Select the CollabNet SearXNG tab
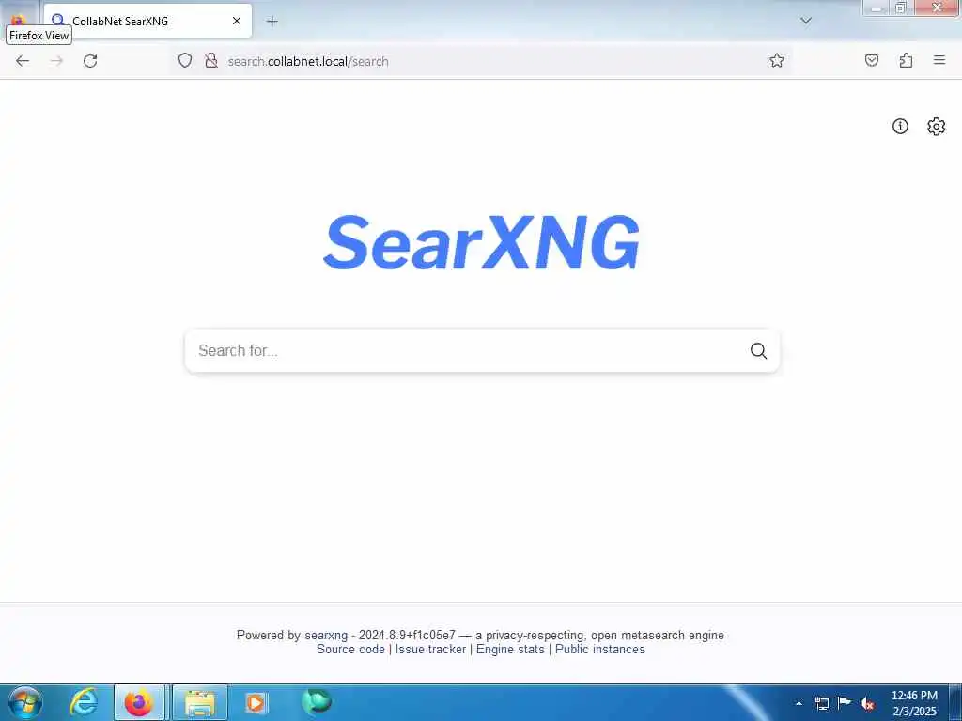The width and height of the screenshot is (962, 721). click(x=147, y=21)
